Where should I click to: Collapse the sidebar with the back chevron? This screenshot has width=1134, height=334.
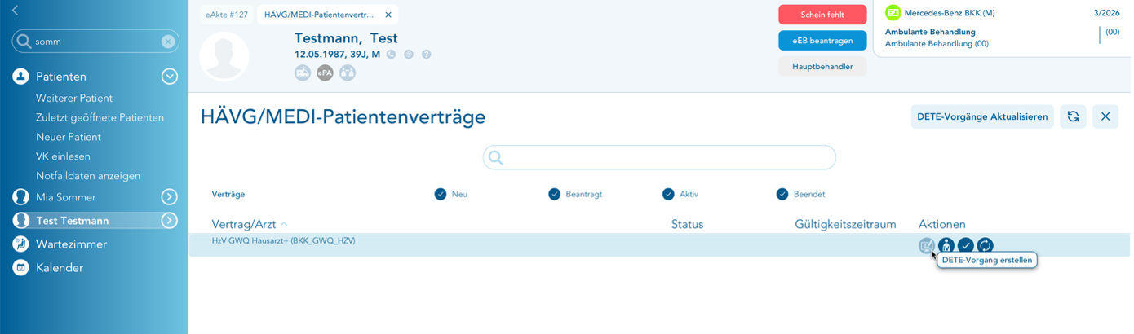pos(15,11)
